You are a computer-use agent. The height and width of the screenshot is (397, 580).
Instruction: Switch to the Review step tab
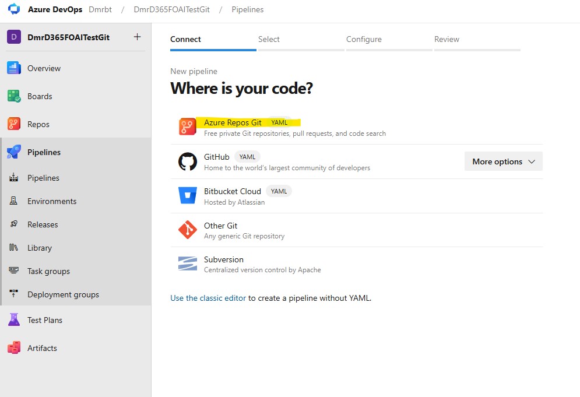click(477, 41)
